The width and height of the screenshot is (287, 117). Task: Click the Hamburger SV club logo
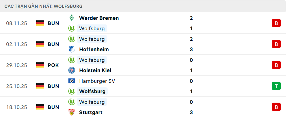(x=71, y=81)
